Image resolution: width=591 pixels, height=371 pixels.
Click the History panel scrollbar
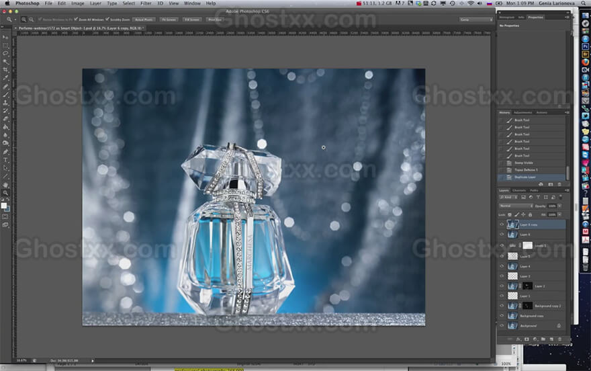(567, 173)
